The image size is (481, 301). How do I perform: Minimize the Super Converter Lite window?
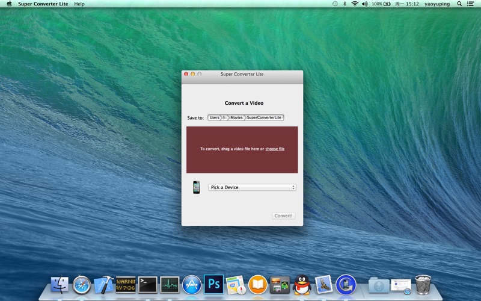pos(193,74)
